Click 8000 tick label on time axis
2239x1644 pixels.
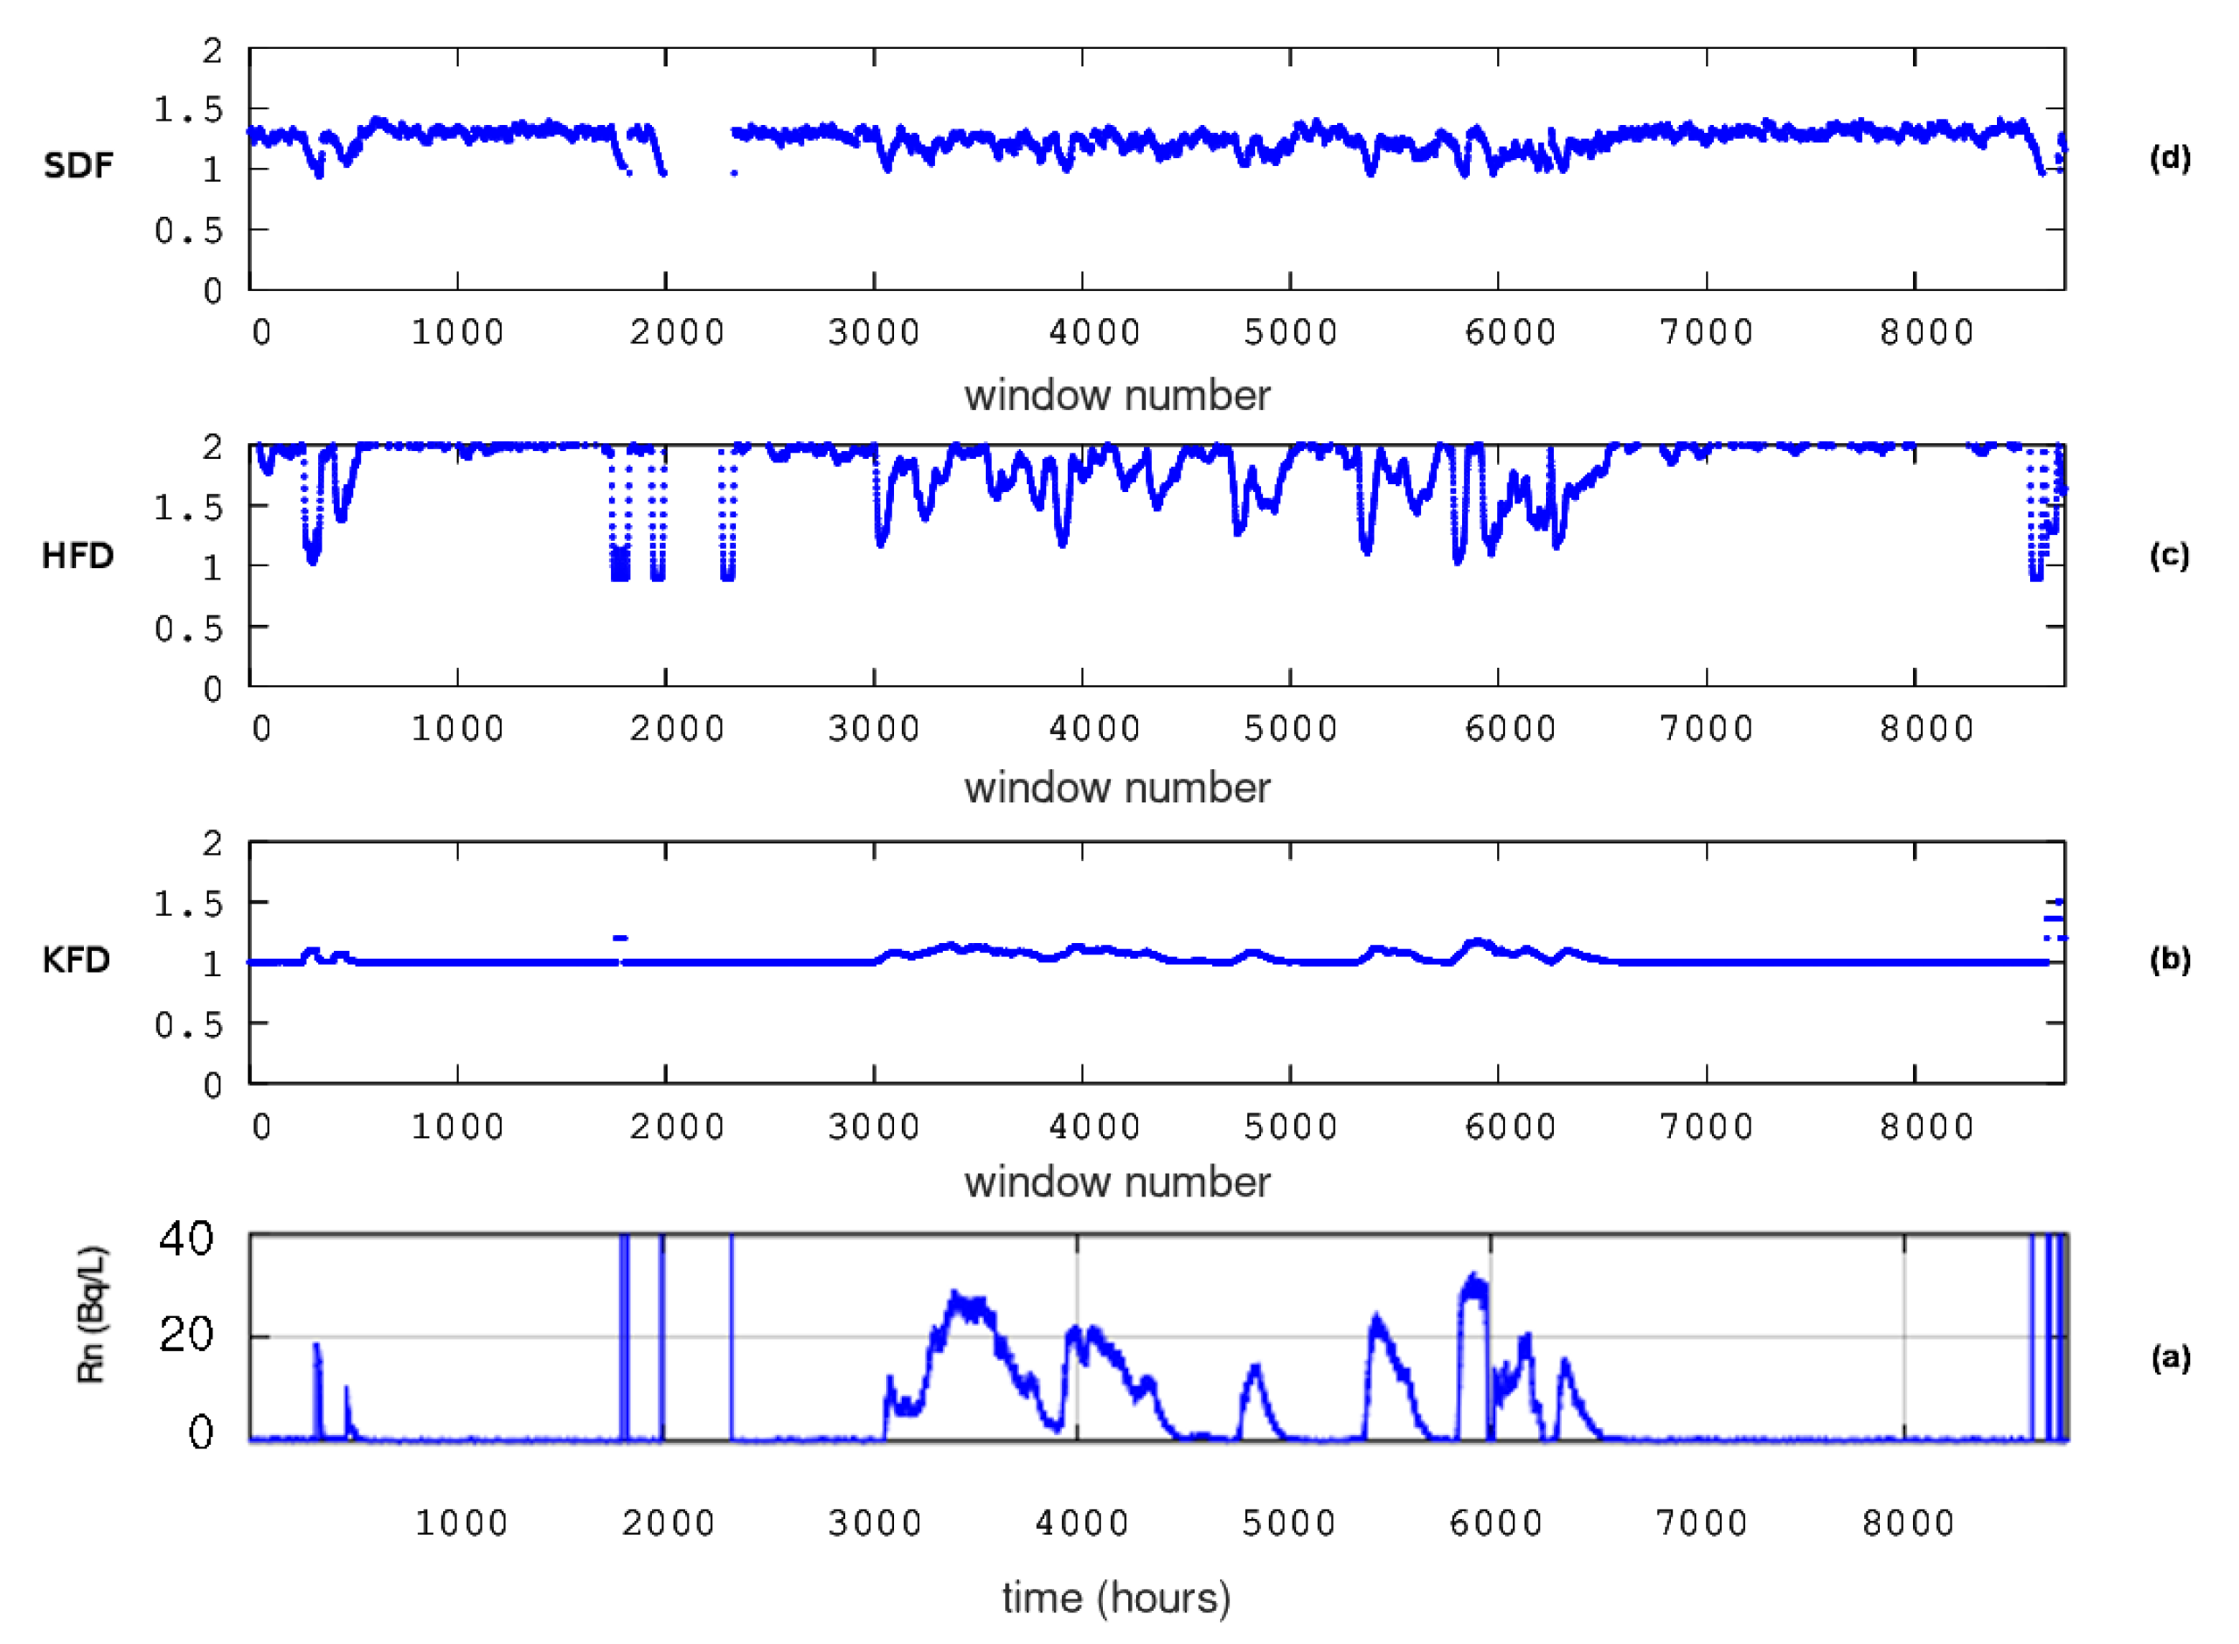1909,1523
